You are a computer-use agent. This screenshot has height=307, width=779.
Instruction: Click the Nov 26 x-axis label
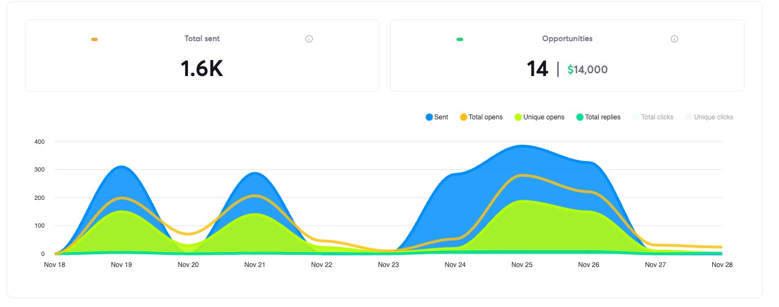point(588,265)
